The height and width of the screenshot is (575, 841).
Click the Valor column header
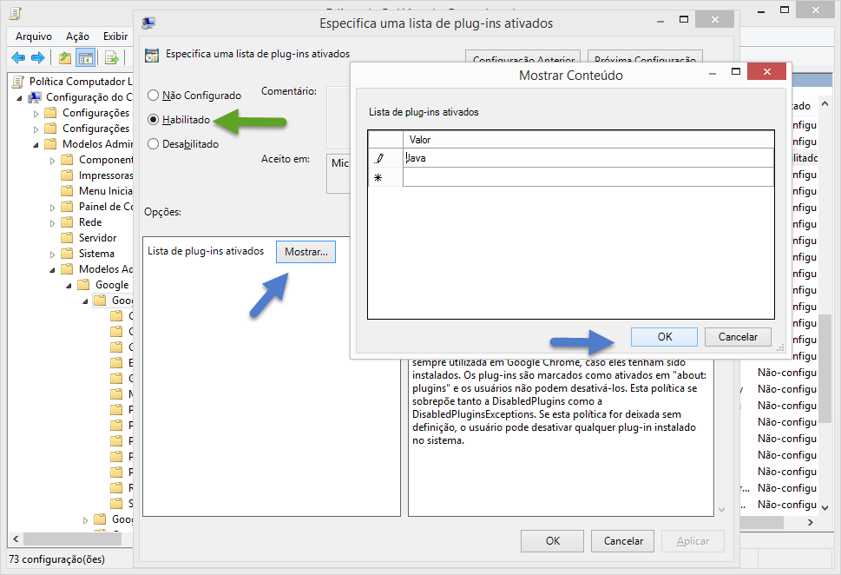tap(588, 140)
